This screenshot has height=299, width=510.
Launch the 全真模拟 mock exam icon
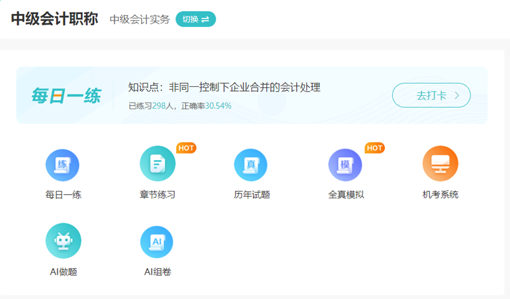pos(345,165)
